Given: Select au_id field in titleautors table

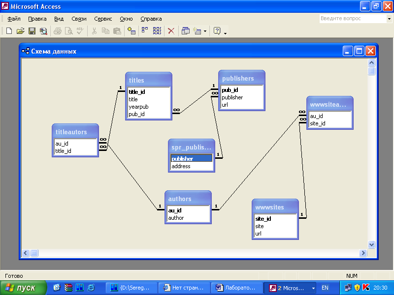Looking at the screenshot, I should point(75,144).
